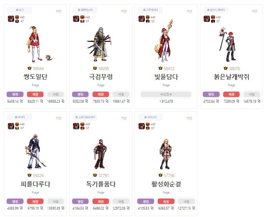This screenshot has height=217, width=266.
Task: Click the 극검무령 swordsman character sprite
Action: (99, 44)
